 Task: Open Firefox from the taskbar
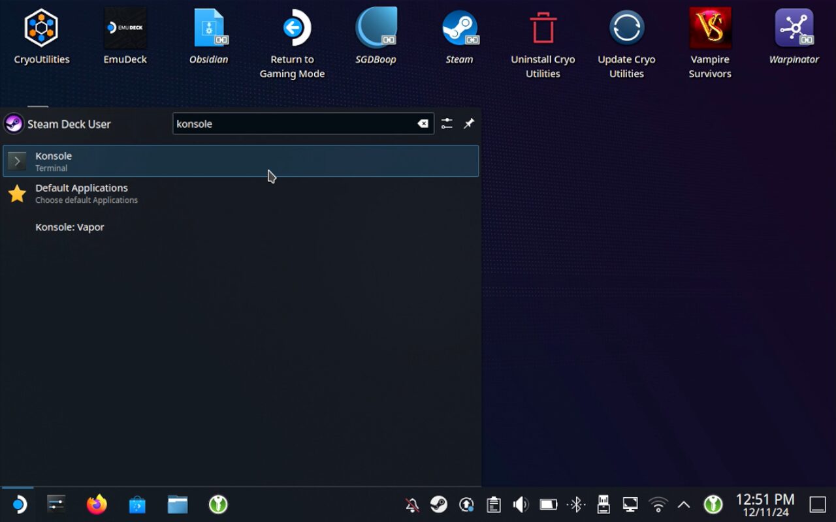(x=97, y=504)
